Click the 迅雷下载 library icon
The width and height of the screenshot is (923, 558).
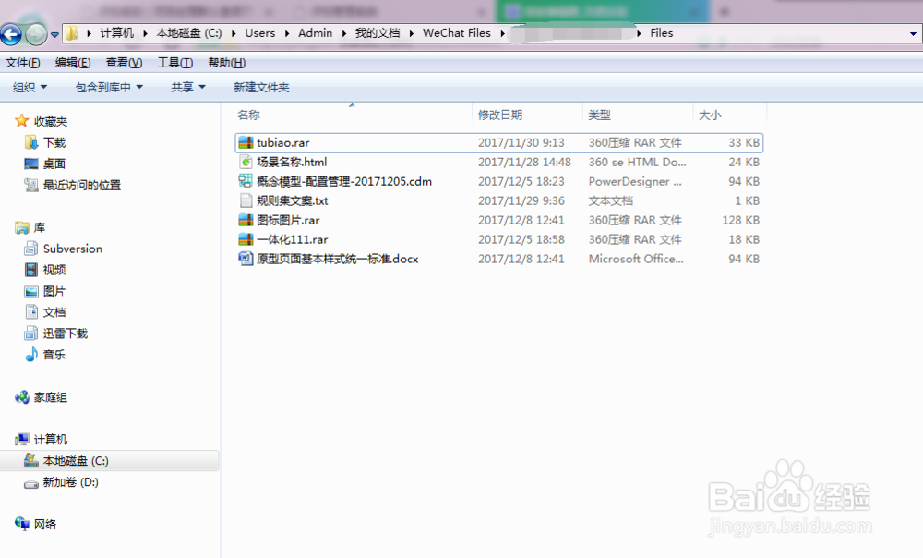(x=31, y=334)
